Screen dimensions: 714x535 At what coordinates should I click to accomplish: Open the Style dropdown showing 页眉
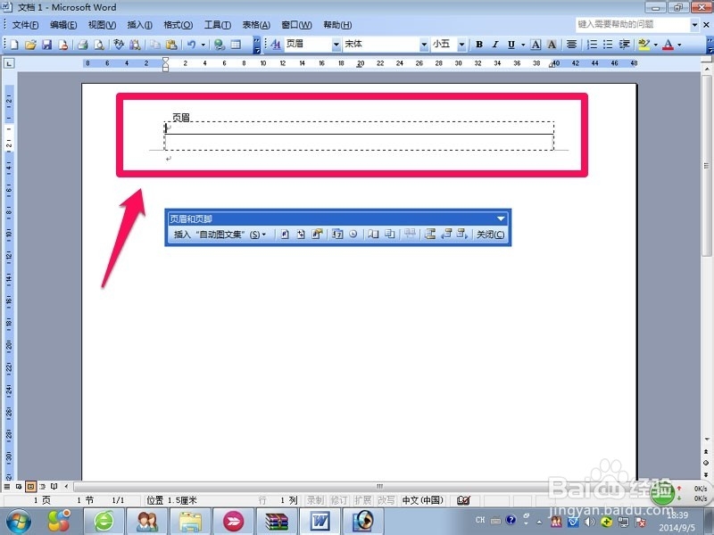[x=336, y=45]
